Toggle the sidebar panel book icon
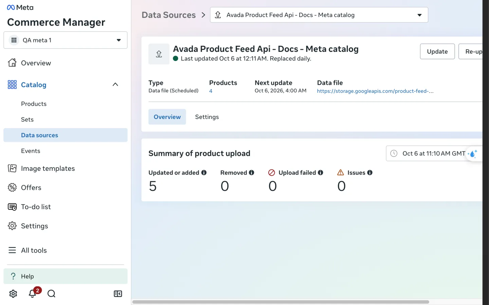The image size is (489, 305). [x=118, y=294]
